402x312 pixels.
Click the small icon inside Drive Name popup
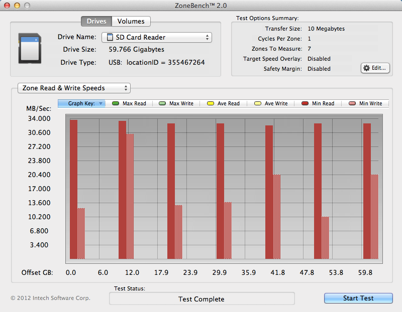(x=110, y=37)
